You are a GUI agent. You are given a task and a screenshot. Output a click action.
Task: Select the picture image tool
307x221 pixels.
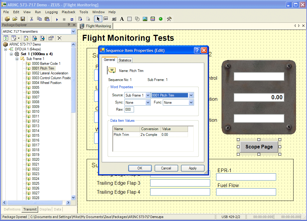[145, 19]
